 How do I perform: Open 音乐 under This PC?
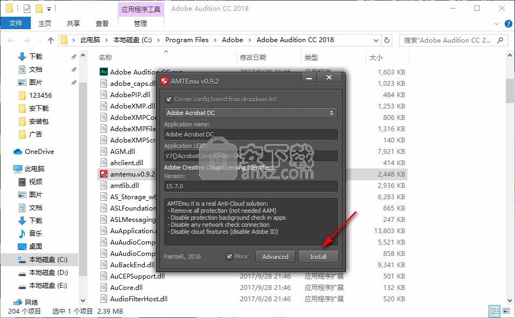(x=36, y=233)
